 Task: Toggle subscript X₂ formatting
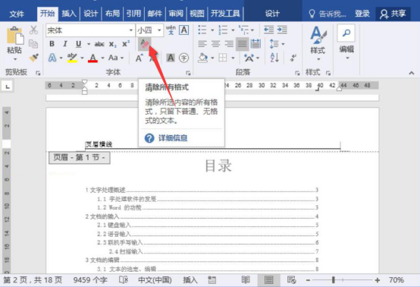112,44
